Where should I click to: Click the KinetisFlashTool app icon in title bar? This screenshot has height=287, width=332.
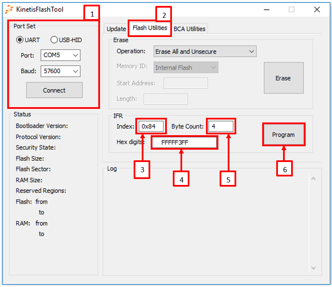[x=9, y=9]
